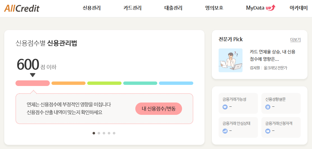Select the orange score range bar
This screenshot has height=149, width=312.
pyautogui.click(x=68, y=83)
